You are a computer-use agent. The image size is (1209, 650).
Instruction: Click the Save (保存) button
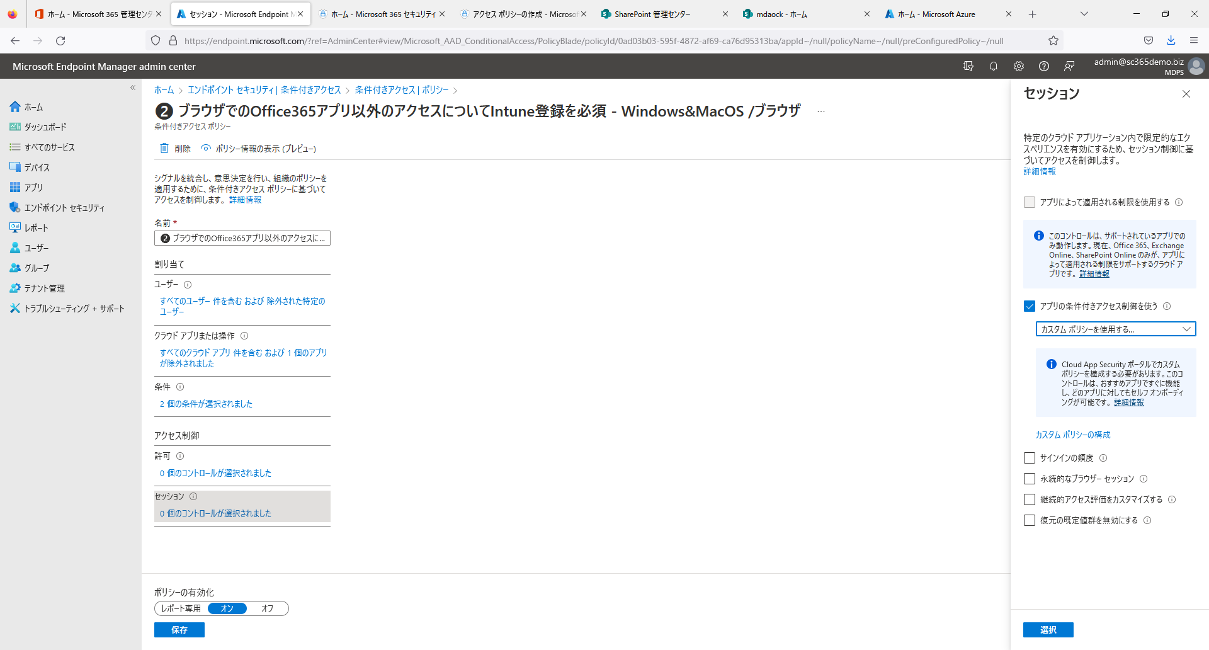point(179,630)
